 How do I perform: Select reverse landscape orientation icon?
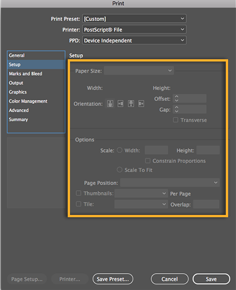(x=141, y=103)
